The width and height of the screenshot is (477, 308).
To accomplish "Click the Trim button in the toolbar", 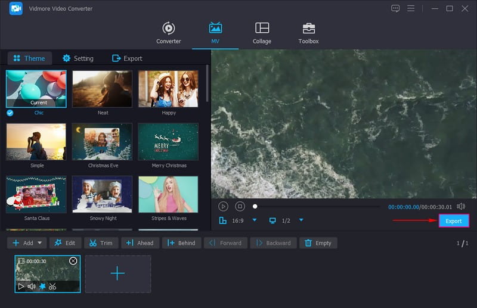I will (101, 243).
